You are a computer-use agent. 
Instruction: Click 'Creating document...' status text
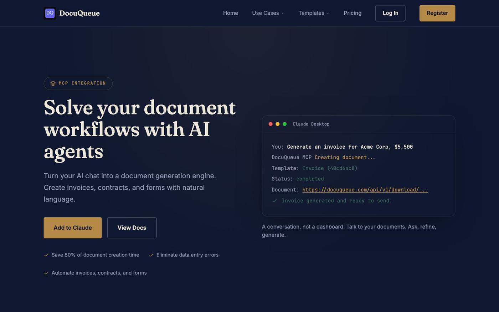(345, 157)
